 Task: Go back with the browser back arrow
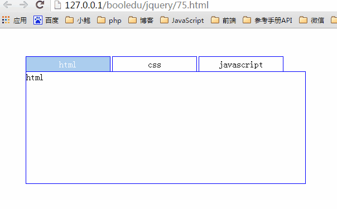pos(7,4)
